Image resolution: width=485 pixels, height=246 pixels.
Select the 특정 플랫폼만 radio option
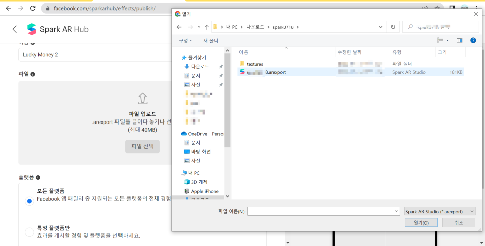pos(29,232)
